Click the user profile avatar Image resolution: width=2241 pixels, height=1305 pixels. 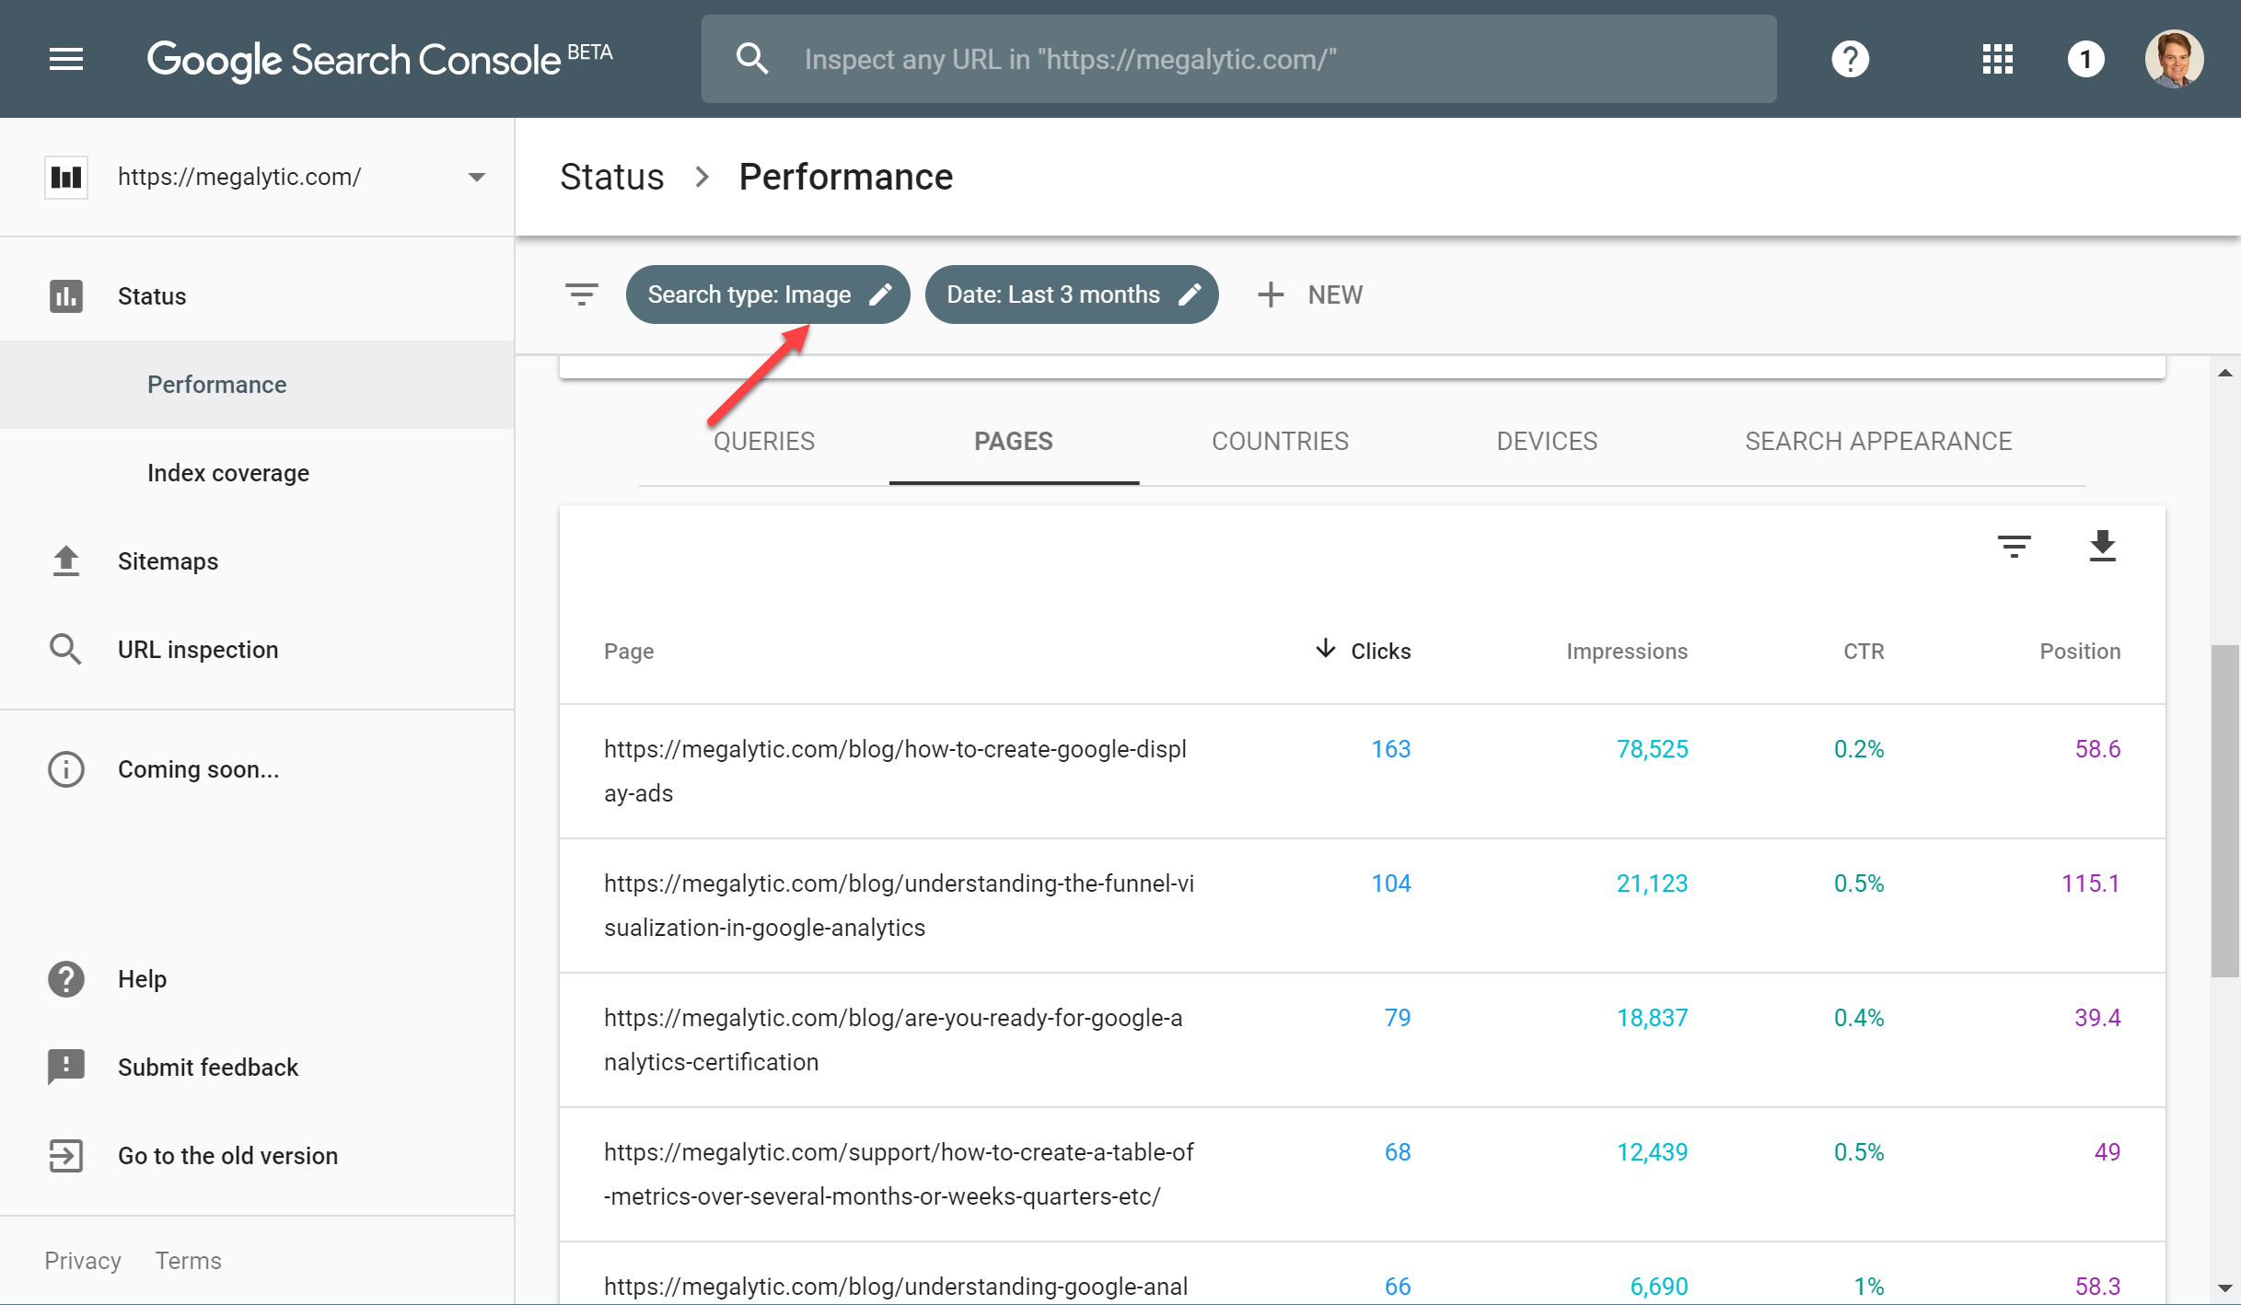(2174, 59)
